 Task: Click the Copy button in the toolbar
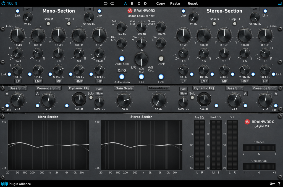click(160, 3)
